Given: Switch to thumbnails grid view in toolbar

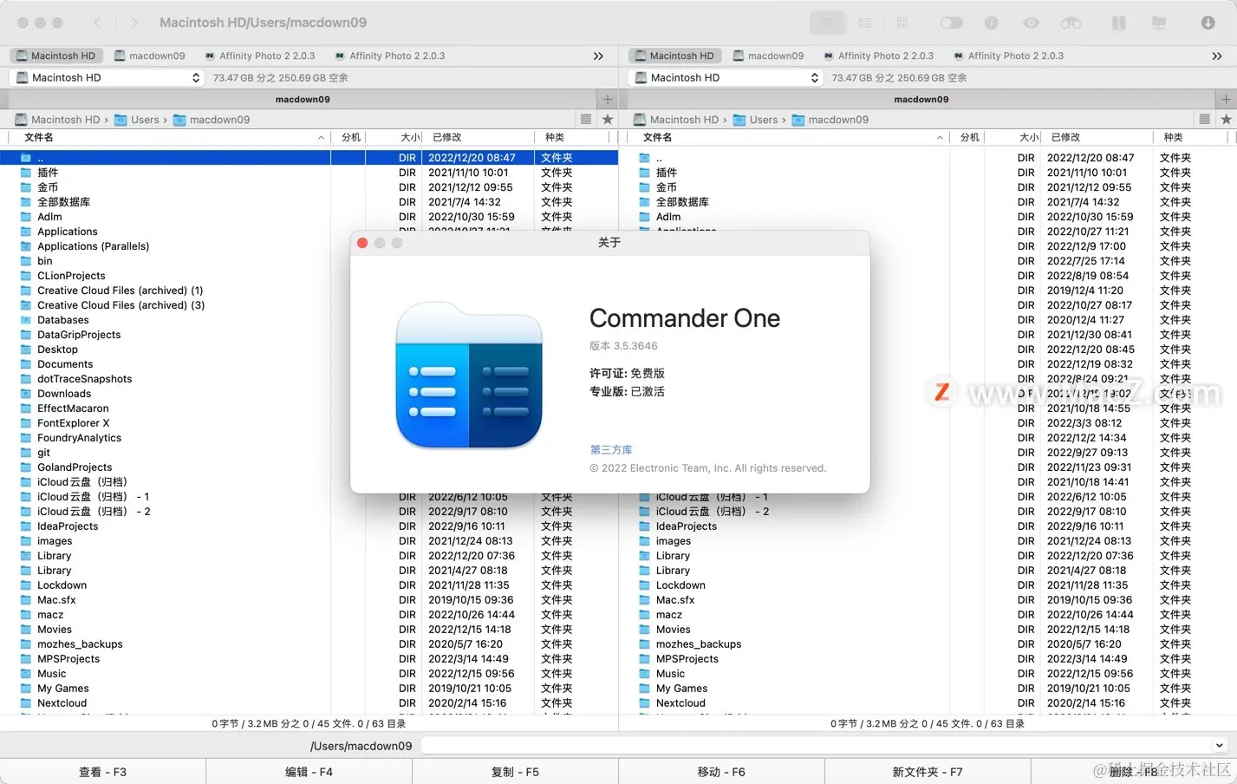Looking at the screenshot, I should tap(902, 23).
